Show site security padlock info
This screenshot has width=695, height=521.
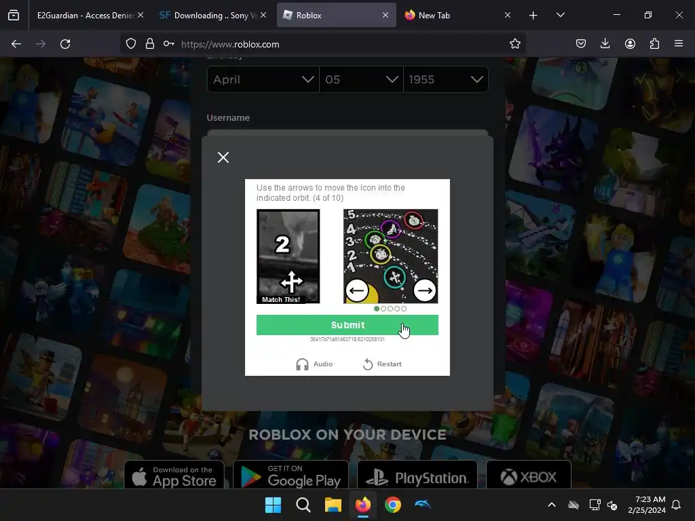pyautogui.click(x=150, y=44)
